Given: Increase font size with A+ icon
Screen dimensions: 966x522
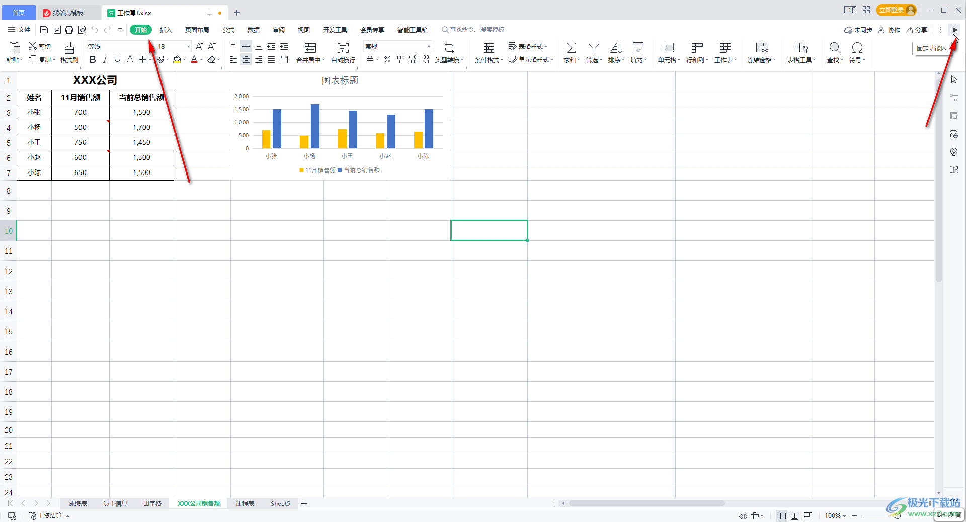Looking at the screenshot, I should [200, 46].
